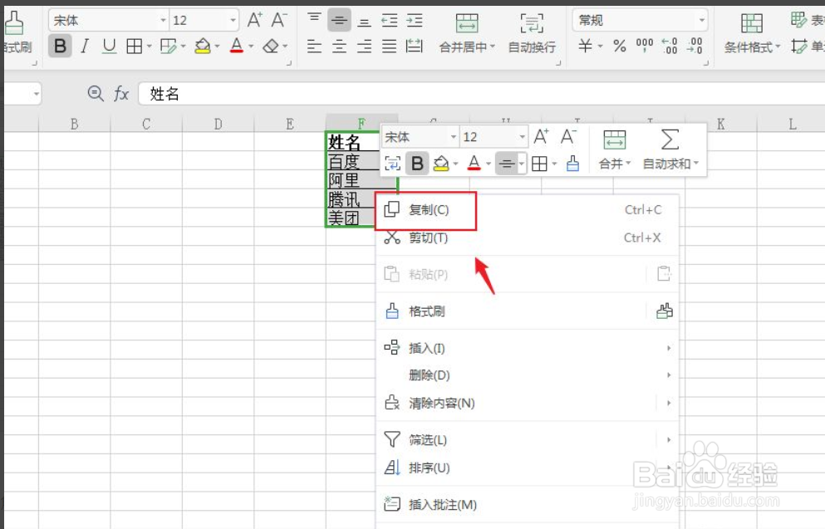Click the ribbon fill color bucket icon
The height and width of the screenshot is (529, 825).
pos(203,47)
